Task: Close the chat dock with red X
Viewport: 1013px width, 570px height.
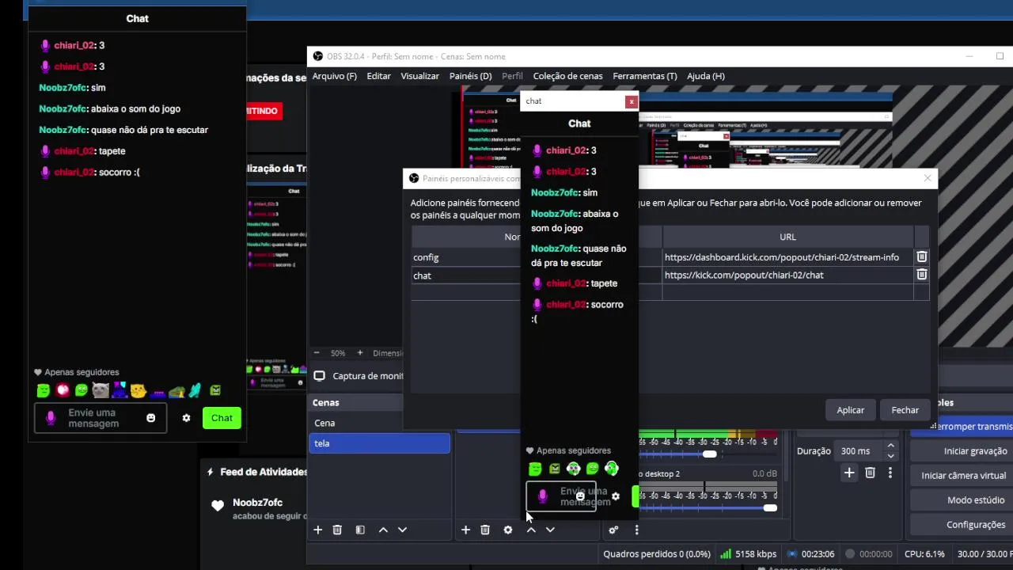Action: pos(631,101)
